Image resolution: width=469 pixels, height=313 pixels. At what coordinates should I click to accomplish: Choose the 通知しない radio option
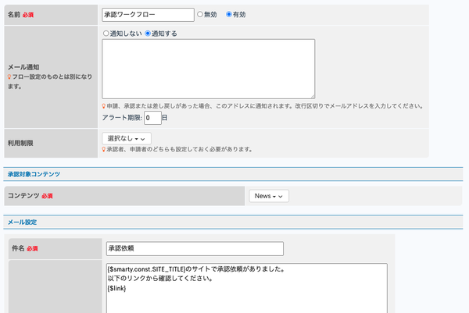[x=106, y=34]
